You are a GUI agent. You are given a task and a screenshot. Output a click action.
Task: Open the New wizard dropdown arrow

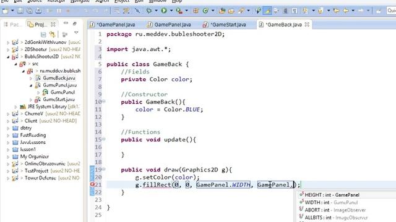tap(12, 11)
